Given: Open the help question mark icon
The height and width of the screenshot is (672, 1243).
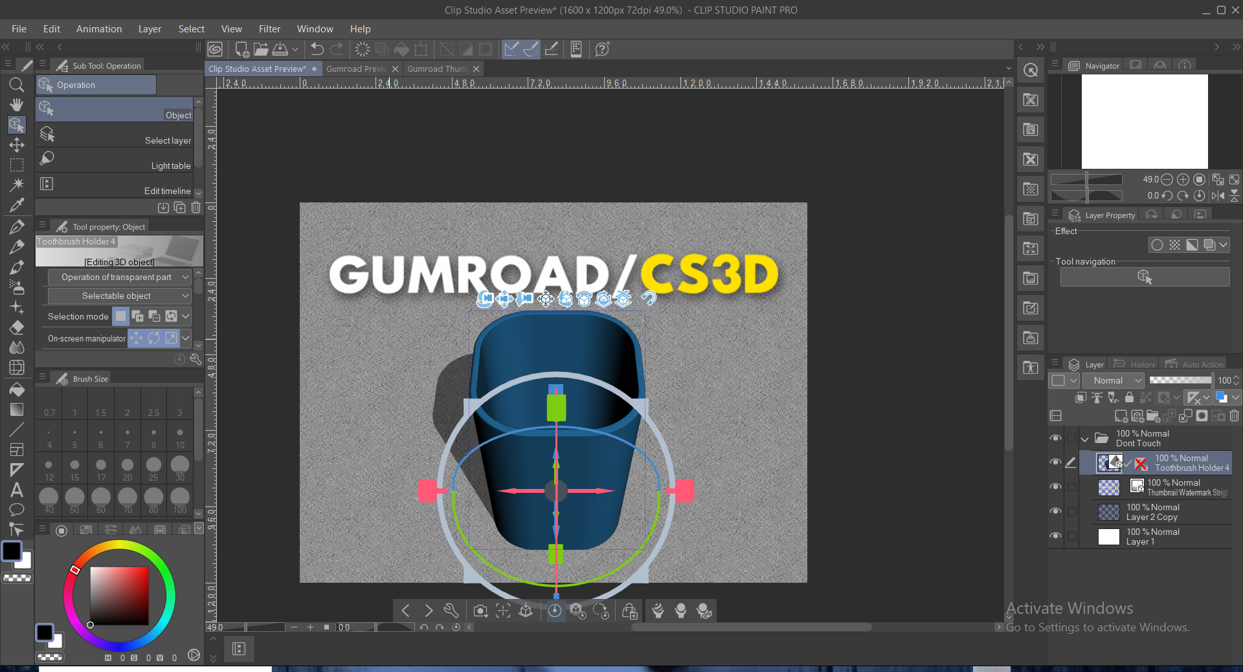Looking at the screenshot, I should pos(602,49).
